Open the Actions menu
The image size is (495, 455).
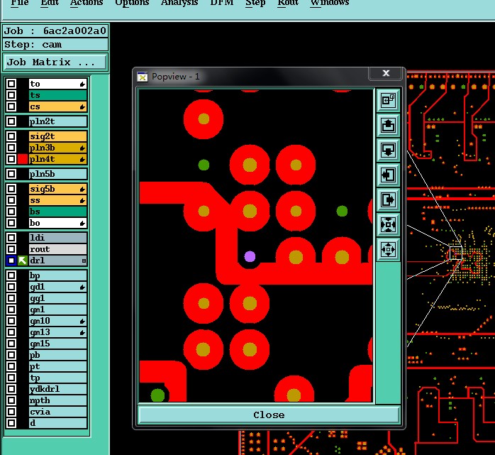pos(87,3)
